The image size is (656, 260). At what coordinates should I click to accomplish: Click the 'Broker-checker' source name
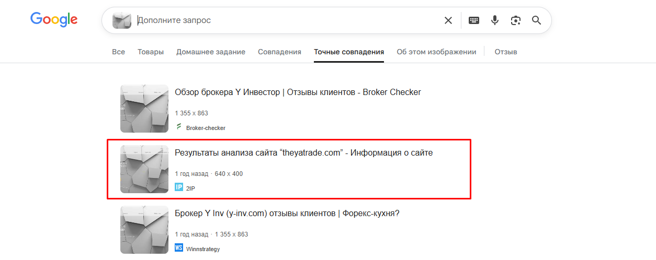[x=206, y=127]
